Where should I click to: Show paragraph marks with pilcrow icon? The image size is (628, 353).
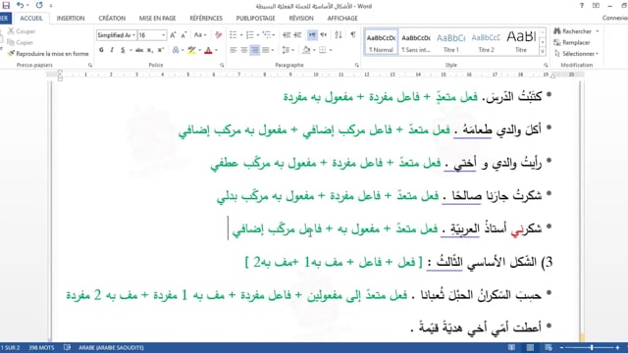(353, 35)
